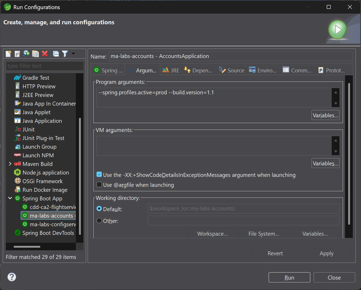Click the type filter text field
Image resolution: width=361 pixels, height=290 pixels.
tap(45, 66)
